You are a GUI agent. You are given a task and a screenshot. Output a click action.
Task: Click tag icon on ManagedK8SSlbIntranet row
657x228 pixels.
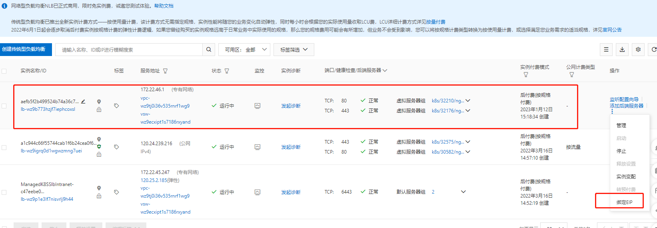click(116, 192)
